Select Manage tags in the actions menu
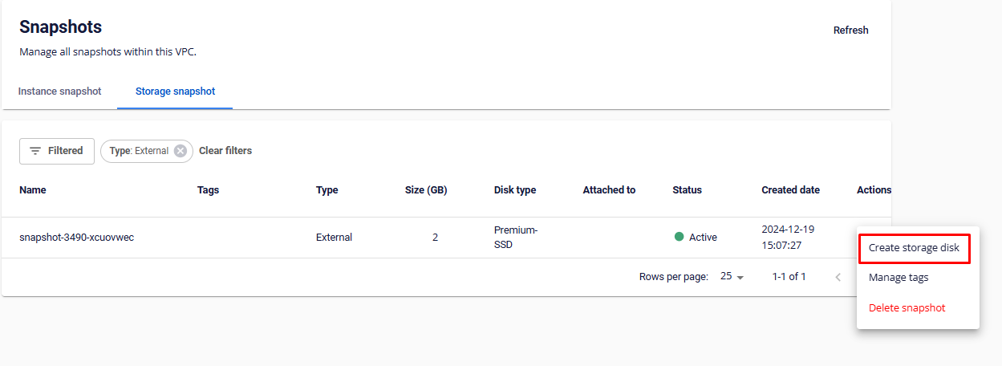This screenshot has height=366, width=1002. [899, 278]
